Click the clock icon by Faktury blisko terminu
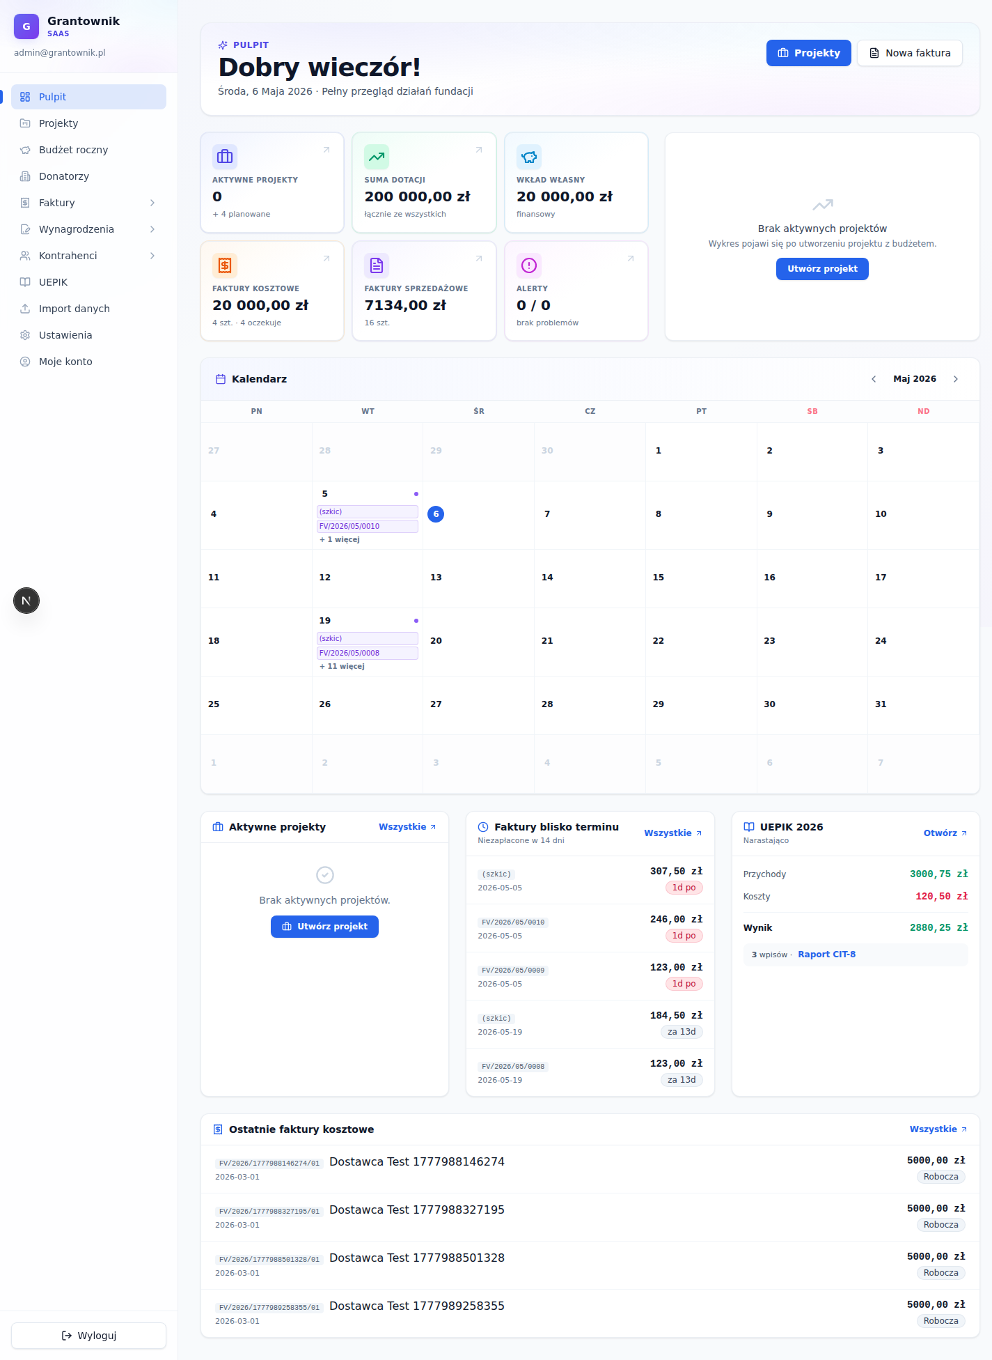Screen dimensions: 992x1360 coord(483,827)
